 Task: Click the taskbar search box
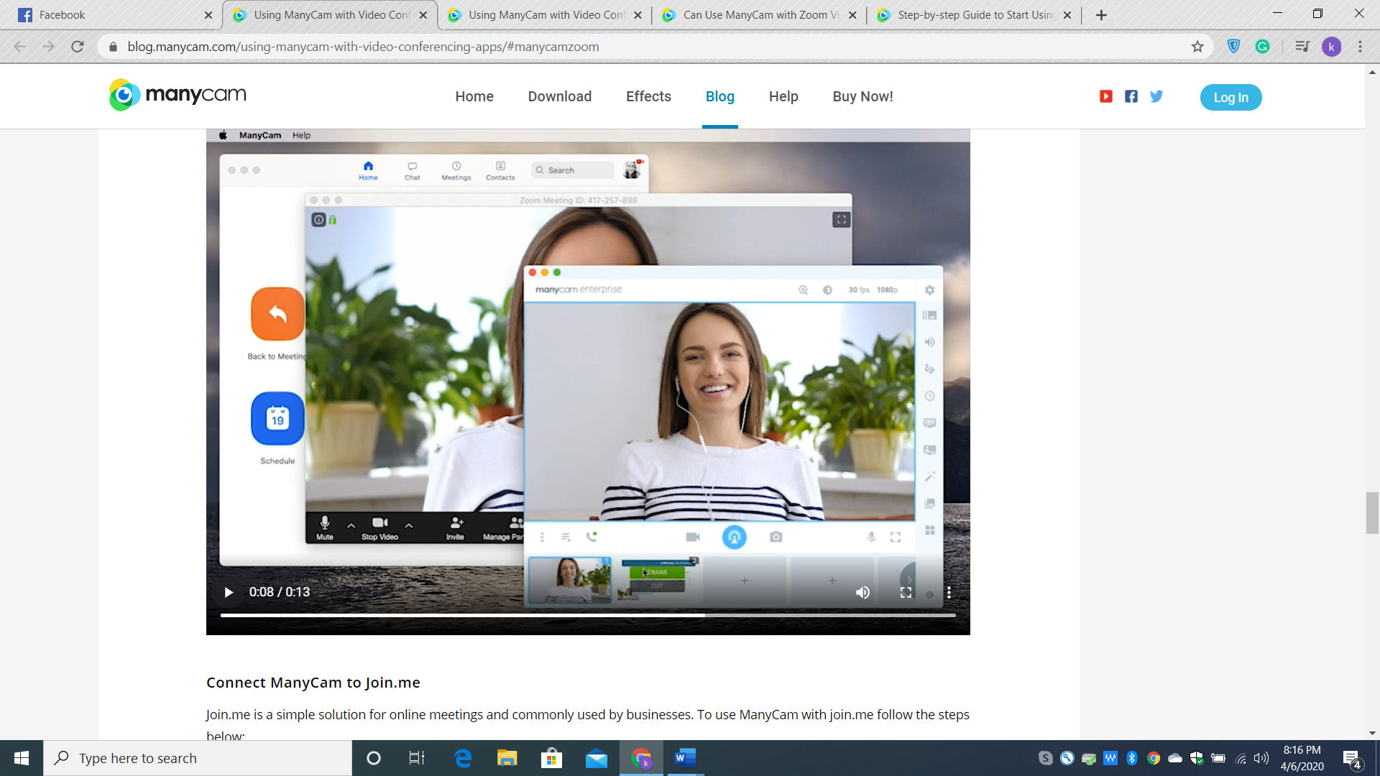[x=198, y=758]
